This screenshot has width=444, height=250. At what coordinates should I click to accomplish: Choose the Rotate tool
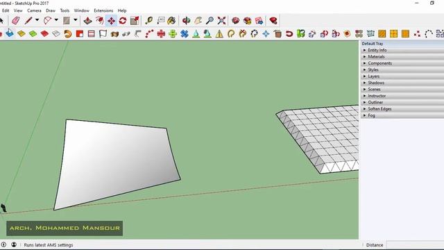[123, 20]
